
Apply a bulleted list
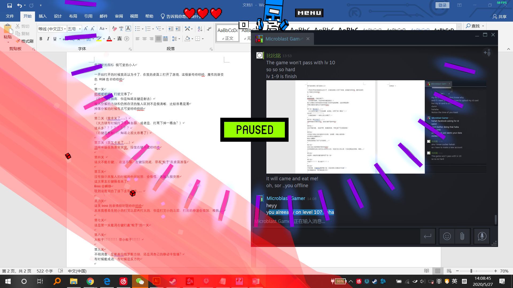pyautogui.click(x=138, y=29)
